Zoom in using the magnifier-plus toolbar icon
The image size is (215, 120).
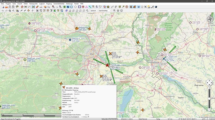[53, 7]
